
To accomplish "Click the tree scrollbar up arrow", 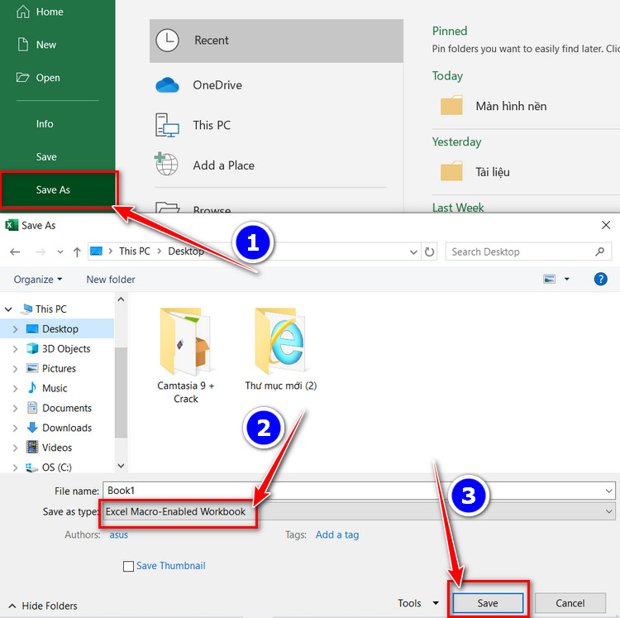I will pos(121,299).
